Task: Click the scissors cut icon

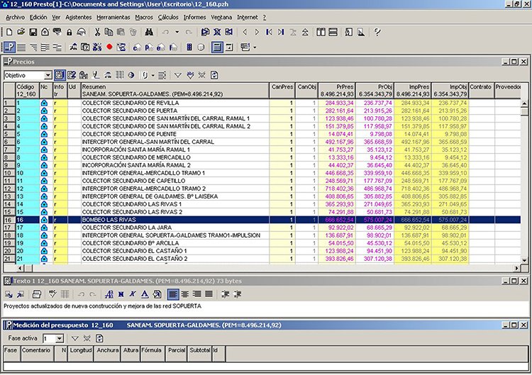Action: [98, 32]
